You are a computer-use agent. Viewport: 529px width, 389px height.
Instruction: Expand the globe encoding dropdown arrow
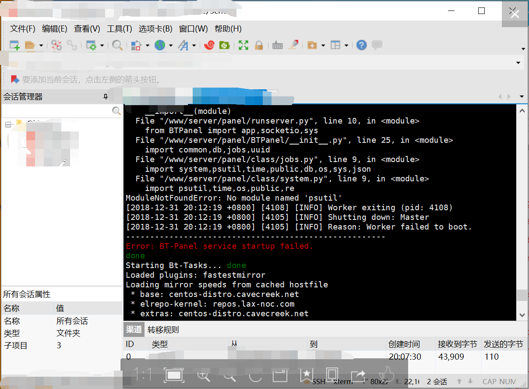[171, 46]
